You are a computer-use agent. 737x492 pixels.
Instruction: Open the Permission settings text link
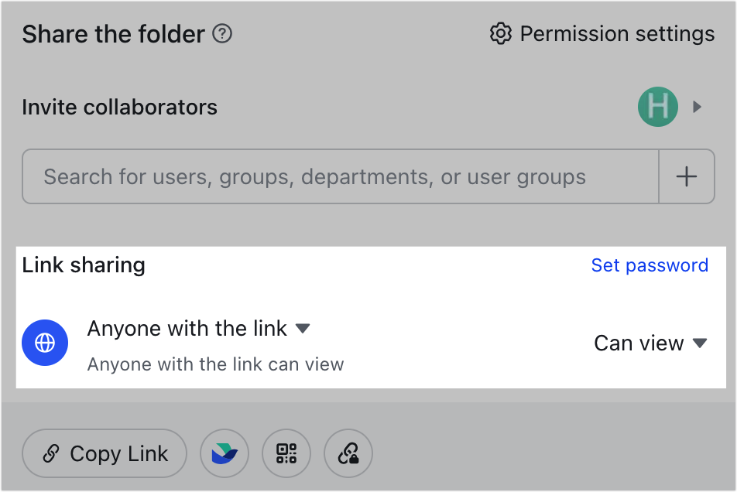pos(617,34)
